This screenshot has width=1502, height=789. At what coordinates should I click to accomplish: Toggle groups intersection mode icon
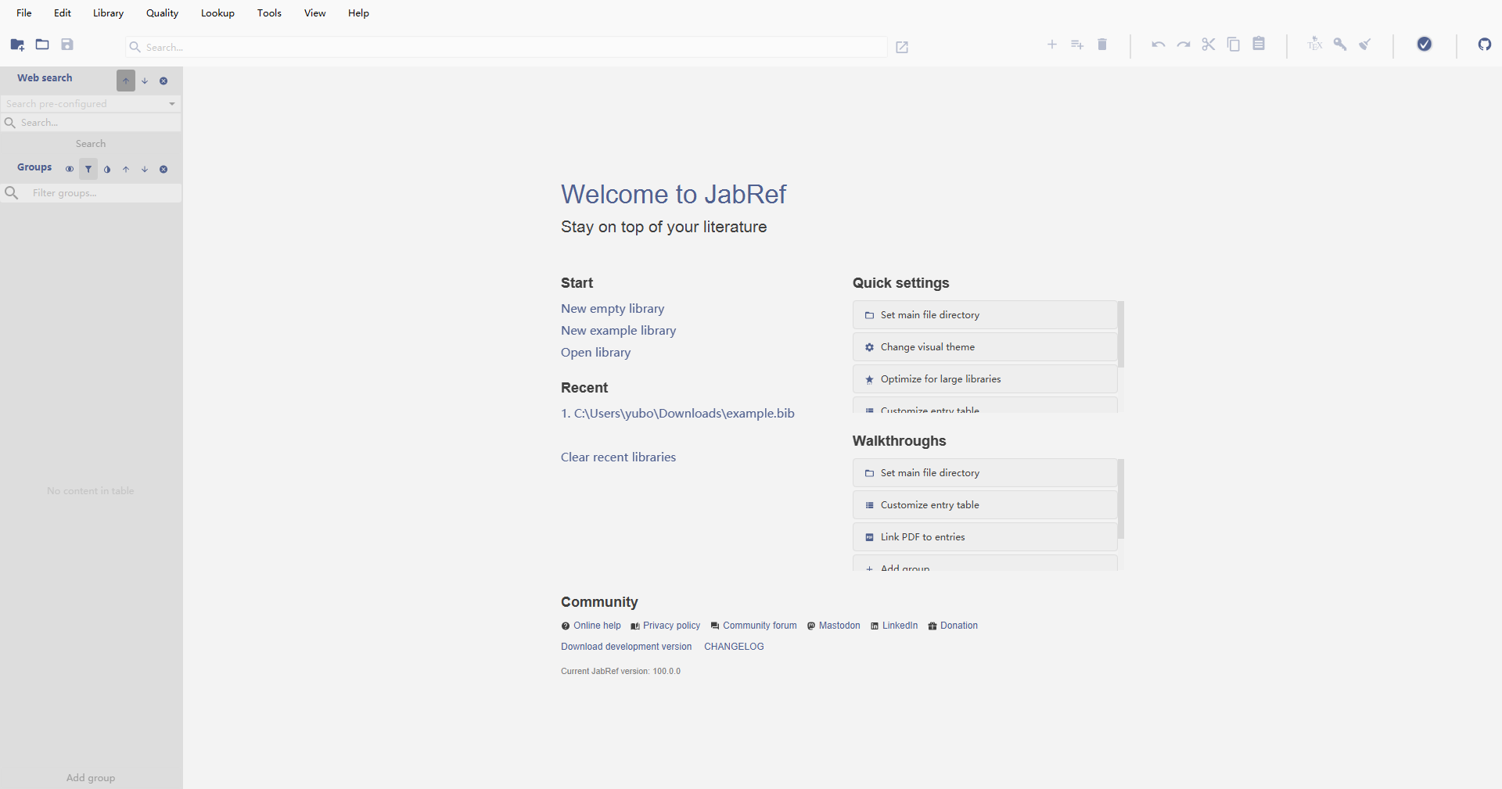tap(70, 169)
